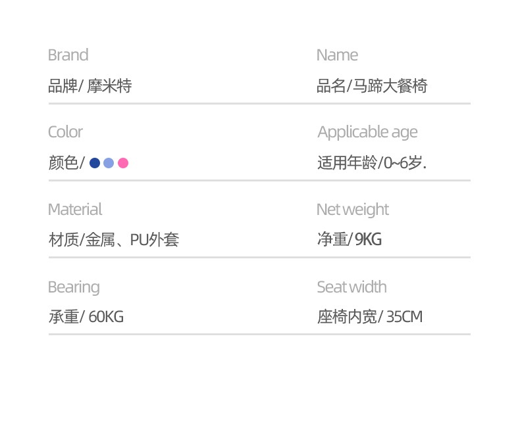
Task: Select the dark blue color dot
Action: (95, 163)
